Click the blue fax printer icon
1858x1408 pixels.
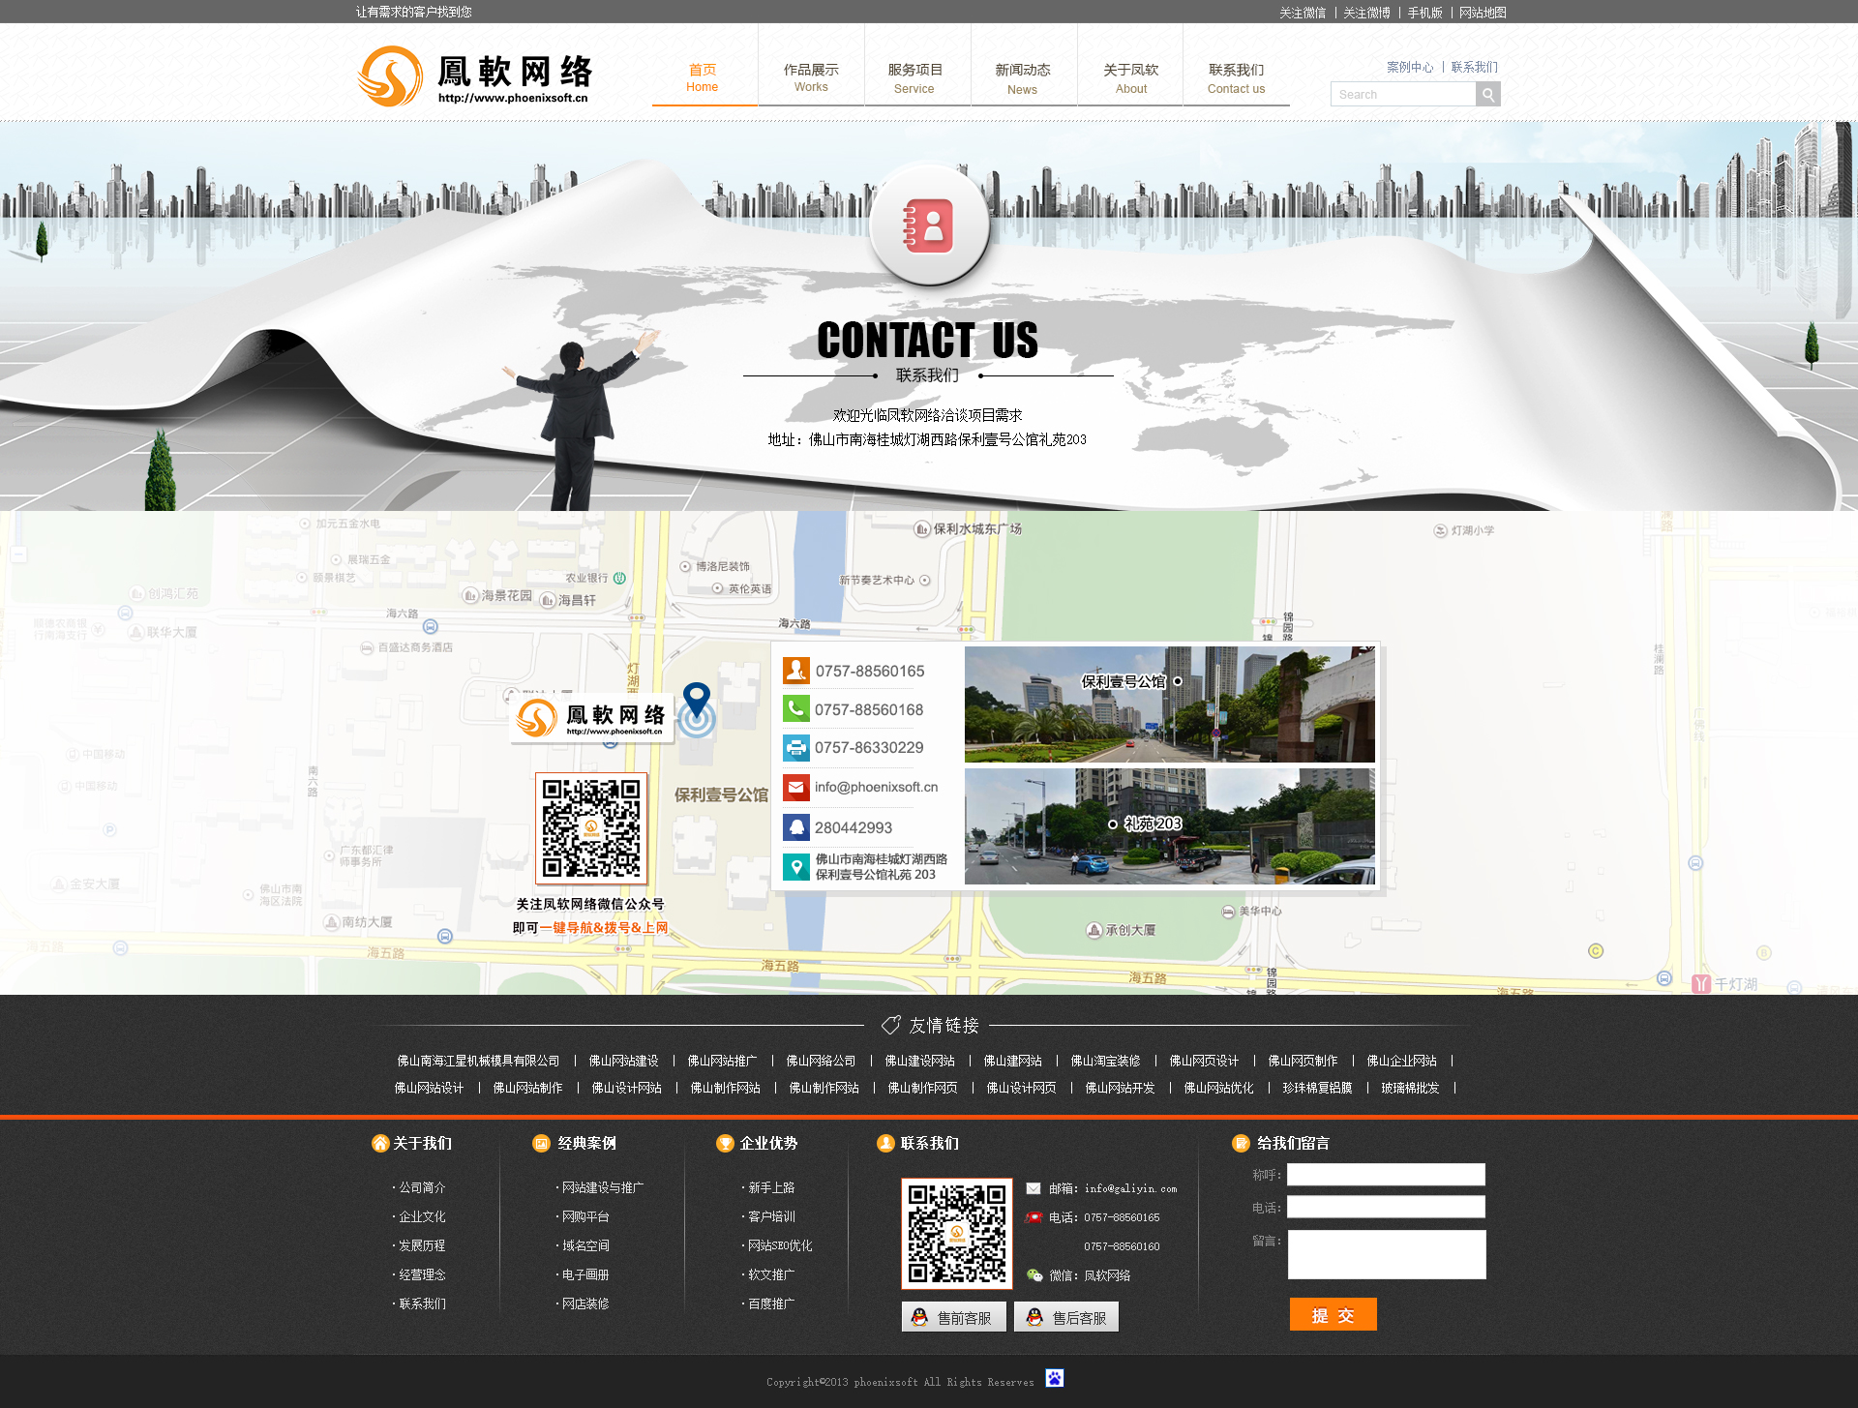[x=795, y=747]
